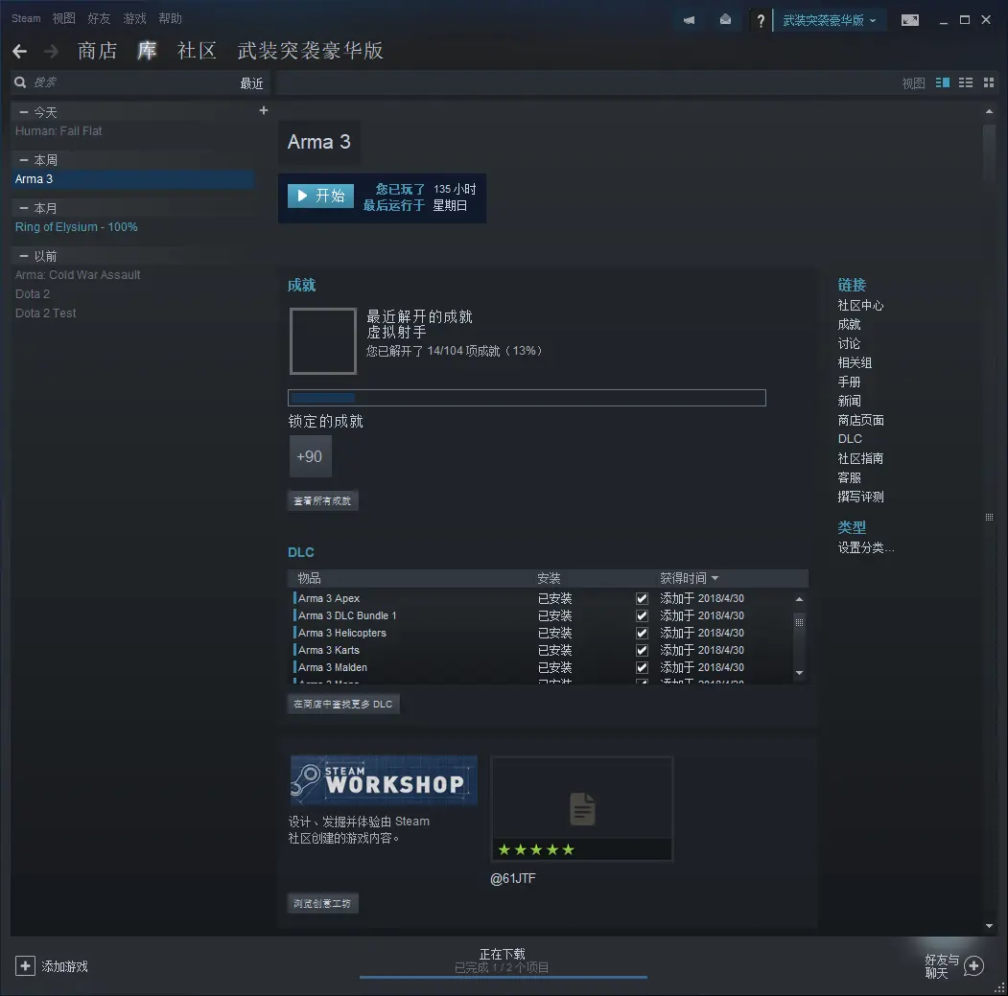Select Ring of Elysium in library

(76, 227)
